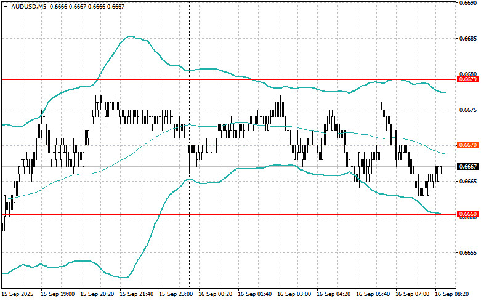Select the black 0.6667 current price label
The width and height of the screenshot is (481, 301).
(468, 167)
